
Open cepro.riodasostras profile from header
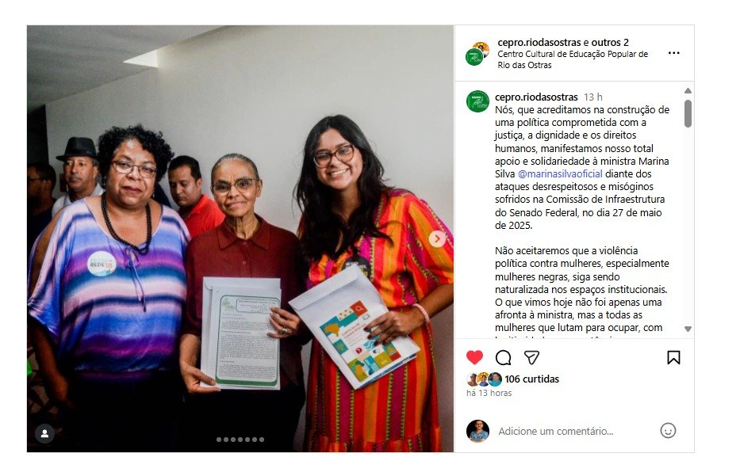pyautogui.click(x=539, y=43)
